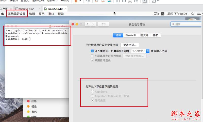203x122 pixels.
Task: Select App Store 和被认可的开发者 radio option
Action: [92, 96]
